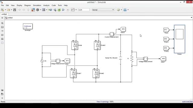Viewport: 193px width, 108px height.
Task: Open the Library Browser icon
Action: tap(33, 10)
